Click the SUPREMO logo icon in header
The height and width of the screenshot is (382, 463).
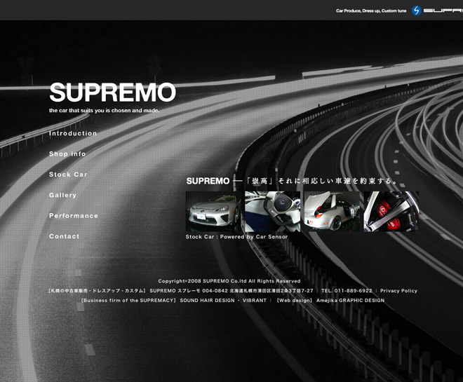point(416,11)
